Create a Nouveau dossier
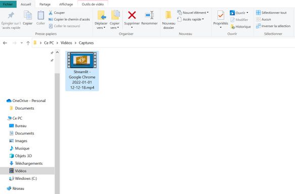The image size is (295, 194). (168, 20)
